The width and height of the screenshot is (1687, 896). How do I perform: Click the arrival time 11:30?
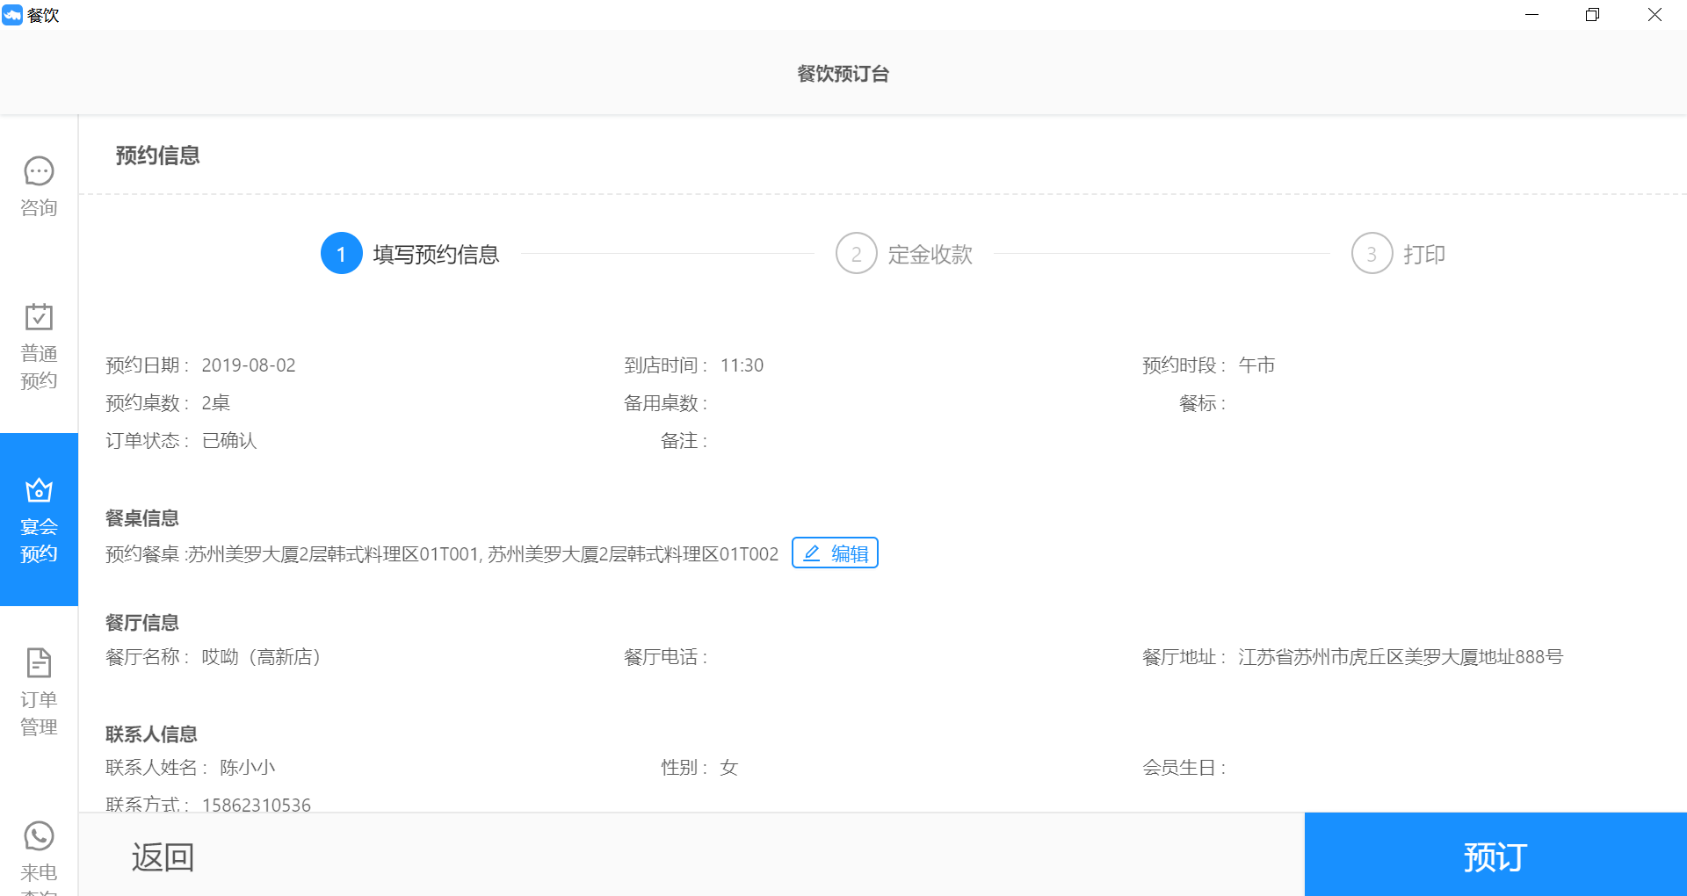[742, 365]
